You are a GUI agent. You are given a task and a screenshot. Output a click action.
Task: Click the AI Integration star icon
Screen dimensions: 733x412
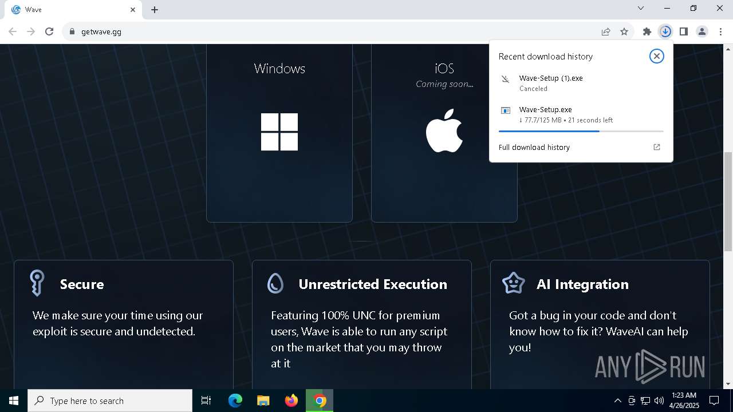coord(514,283)
